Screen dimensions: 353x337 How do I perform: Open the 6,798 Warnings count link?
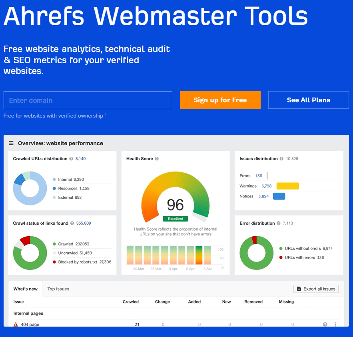click(x=267, y=186)
